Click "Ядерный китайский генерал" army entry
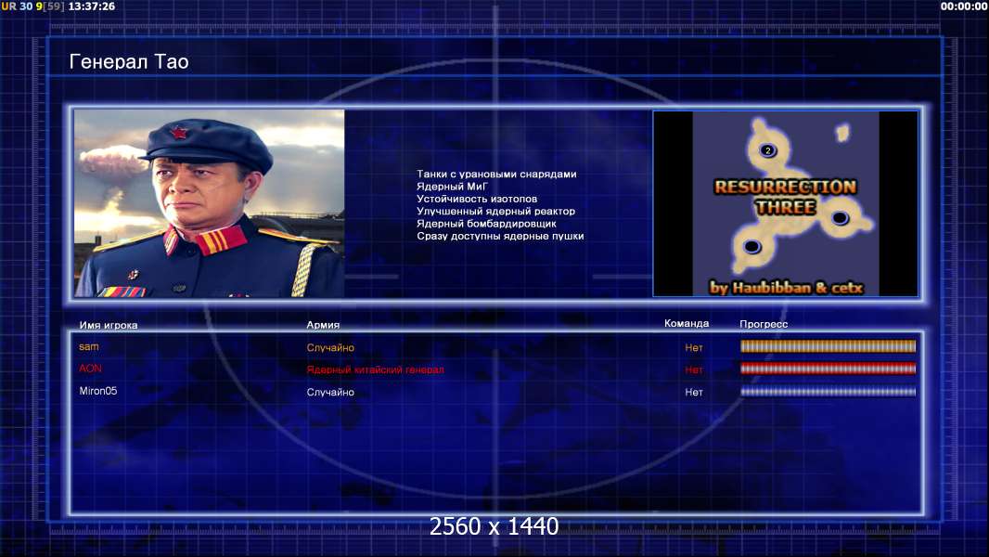Viewport: 989px width, 557px height. (376, 369)
